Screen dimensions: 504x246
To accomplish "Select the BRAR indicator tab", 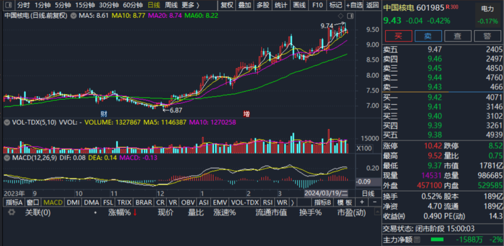I will (x=143, y=202).
